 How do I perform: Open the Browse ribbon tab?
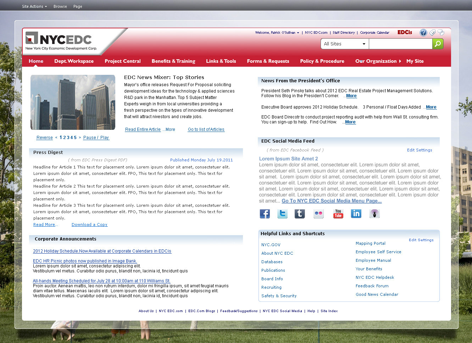60,6
